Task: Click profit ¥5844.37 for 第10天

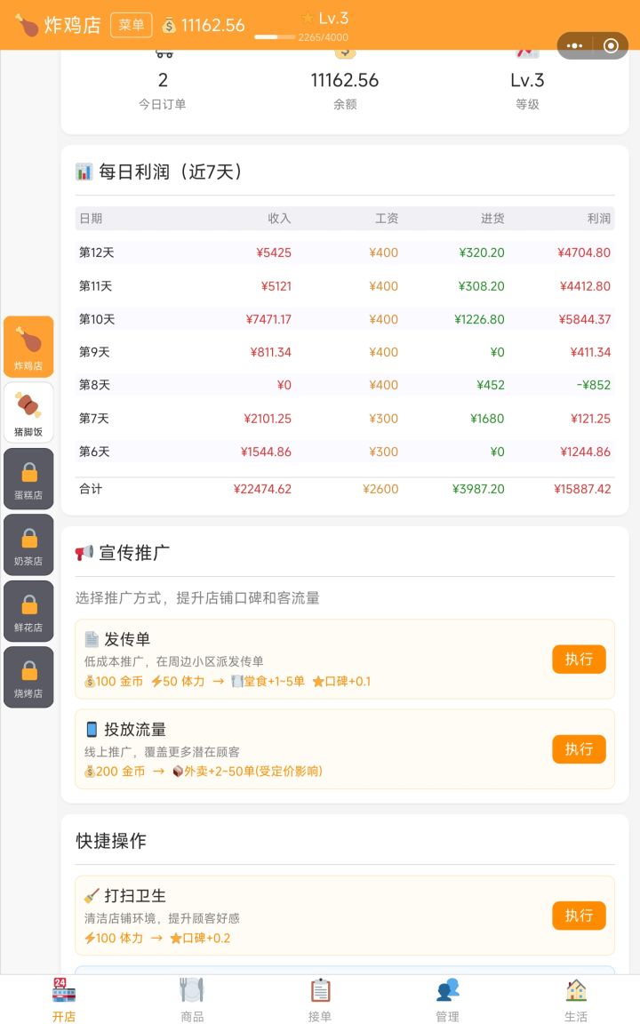Action: point(585,319)
